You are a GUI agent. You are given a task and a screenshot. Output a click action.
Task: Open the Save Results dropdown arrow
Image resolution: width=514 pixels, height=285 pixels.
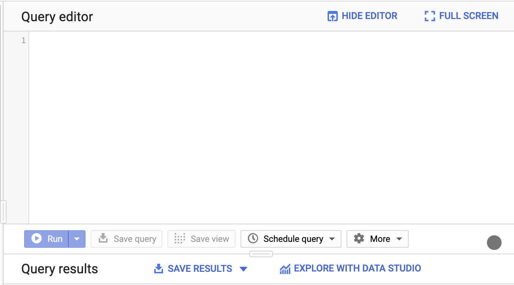pos(243,269)
